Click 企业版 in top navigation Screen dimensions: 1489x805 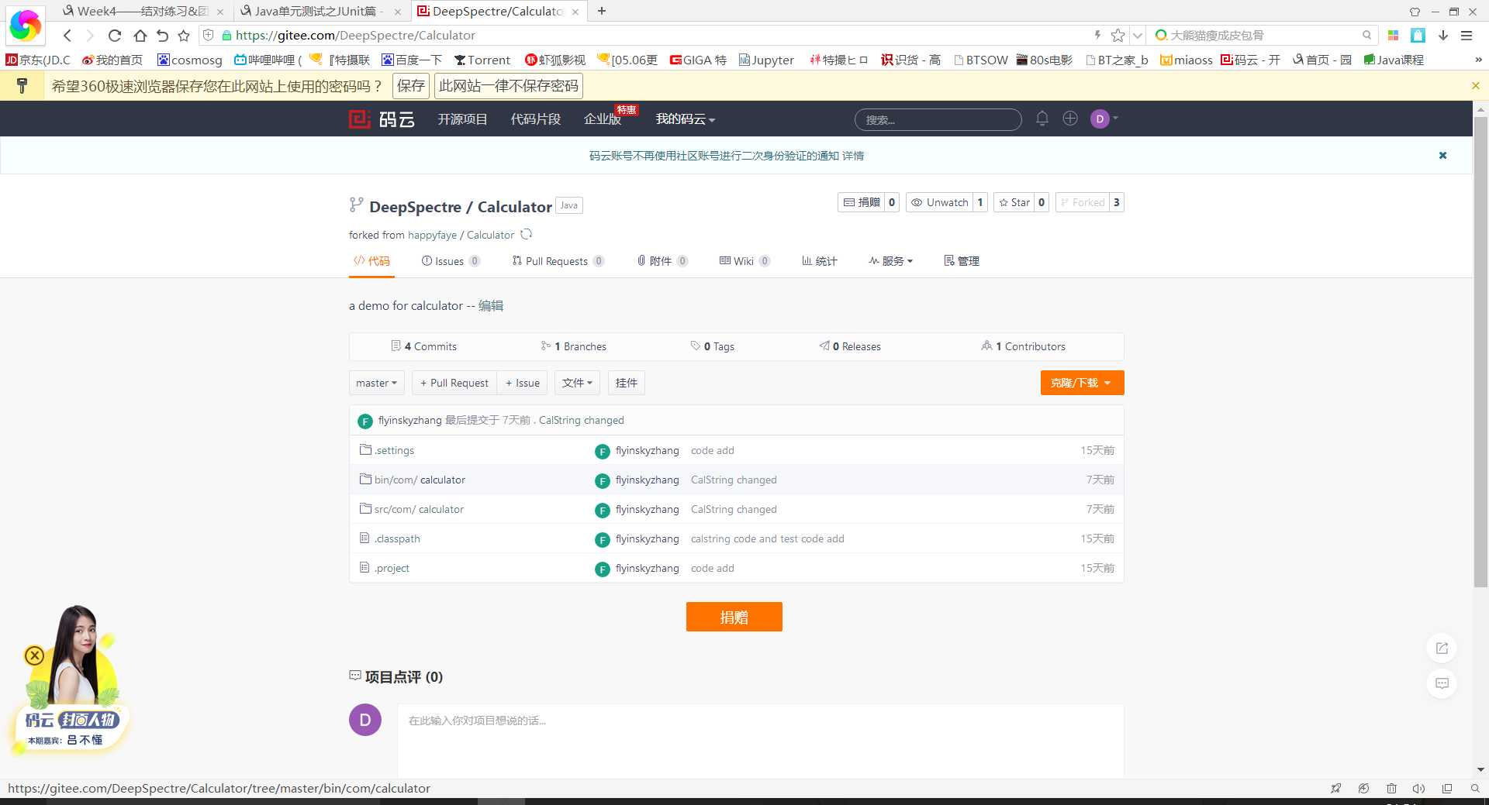603,119
